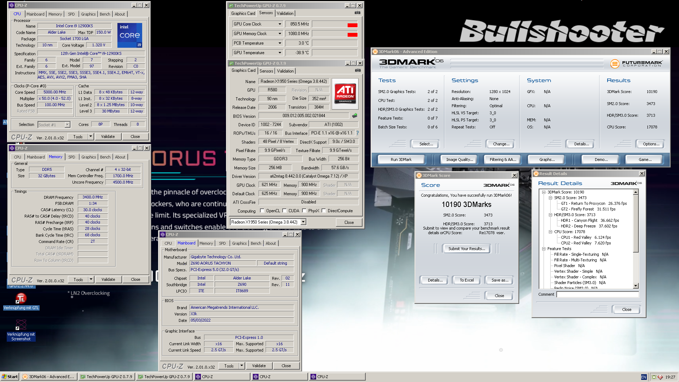Click the middle CPU-Z taskbar button
The width and height of the screenshot is (679, 382).
[x=279, y=377]
